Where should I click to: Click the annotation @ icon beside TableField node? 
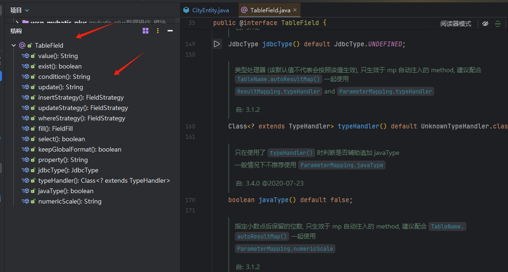tap(22, 45)
